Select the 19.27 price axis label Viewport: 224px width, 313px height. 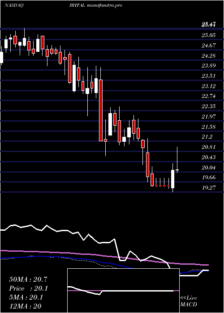(x=209, y=188)
